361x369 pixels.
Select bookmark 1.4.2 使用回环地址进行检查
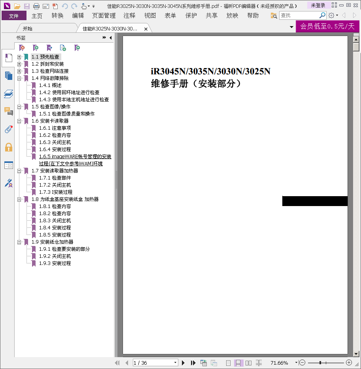pos(69,93)
